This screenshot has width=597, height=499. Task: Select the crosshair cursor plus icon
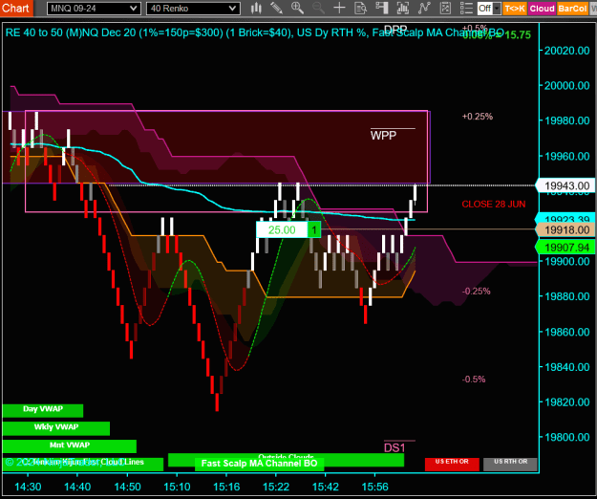click(339, 8)
